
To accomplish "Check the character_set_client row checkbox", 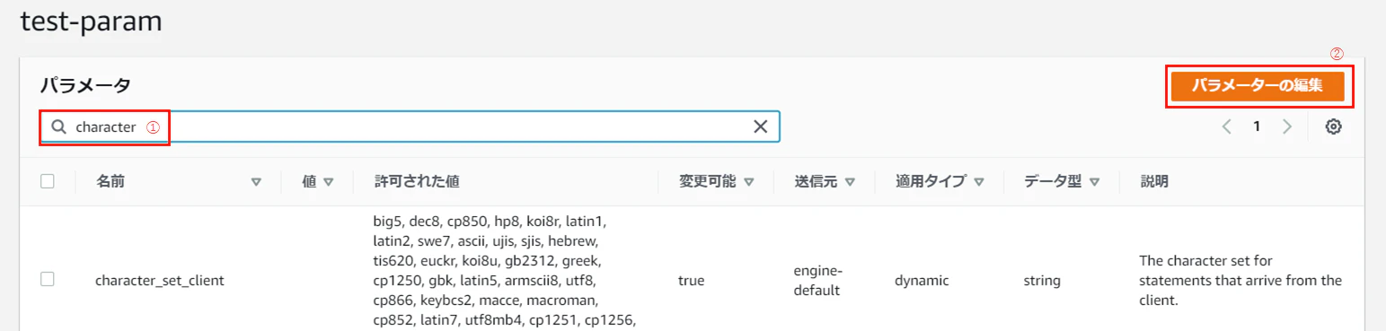I will tap(48, 279).
